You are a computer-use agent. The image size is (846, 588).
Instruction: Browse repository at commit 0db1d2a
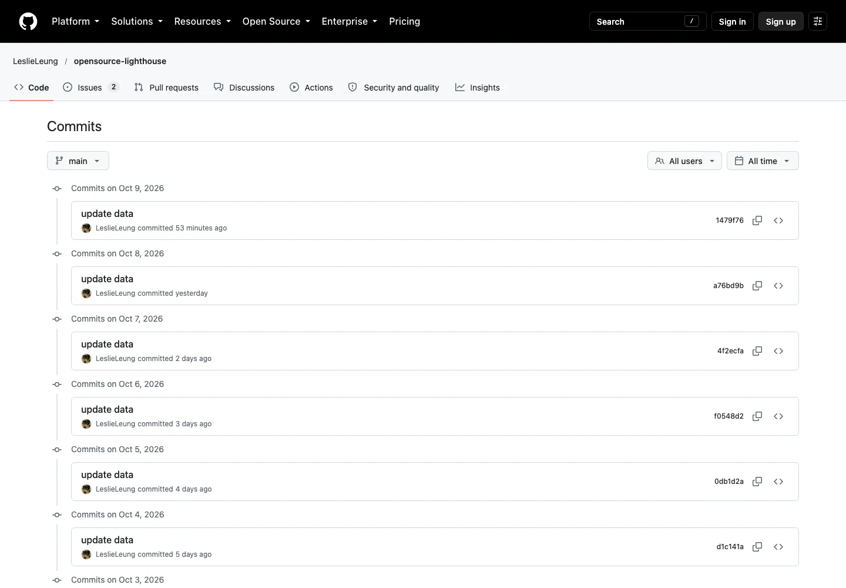778,482
